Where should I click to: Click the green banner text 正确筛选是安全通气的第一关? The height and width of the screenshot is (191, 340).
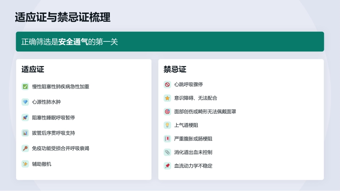click(69, 42)
